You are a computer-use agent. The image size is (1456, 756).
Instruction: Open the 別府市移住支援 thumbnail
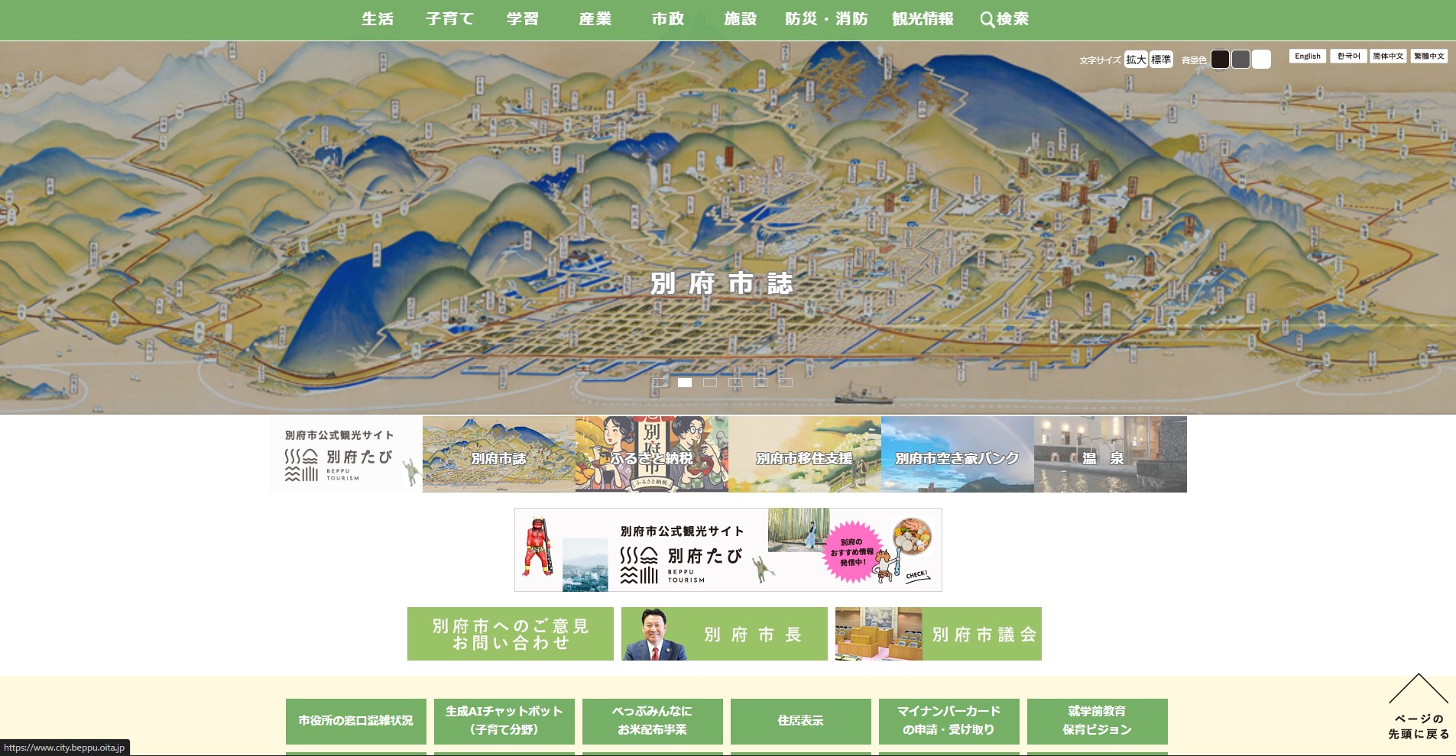point(805,454)
